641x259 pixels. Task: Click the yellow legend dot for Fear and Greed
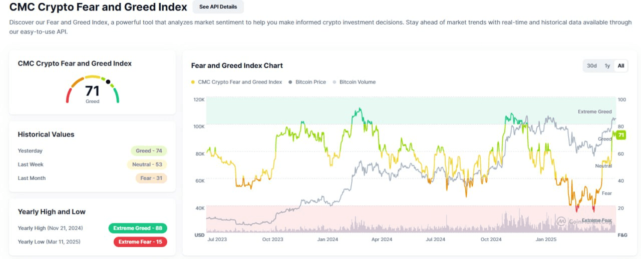pos(193,82)
